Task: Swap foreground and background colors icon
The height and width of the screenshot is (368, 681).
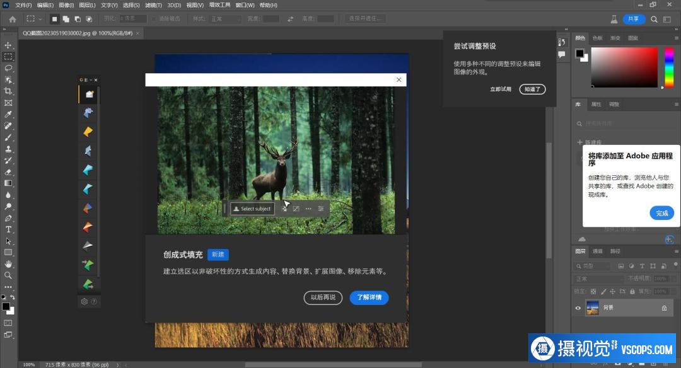Action: tap(13, 297)
